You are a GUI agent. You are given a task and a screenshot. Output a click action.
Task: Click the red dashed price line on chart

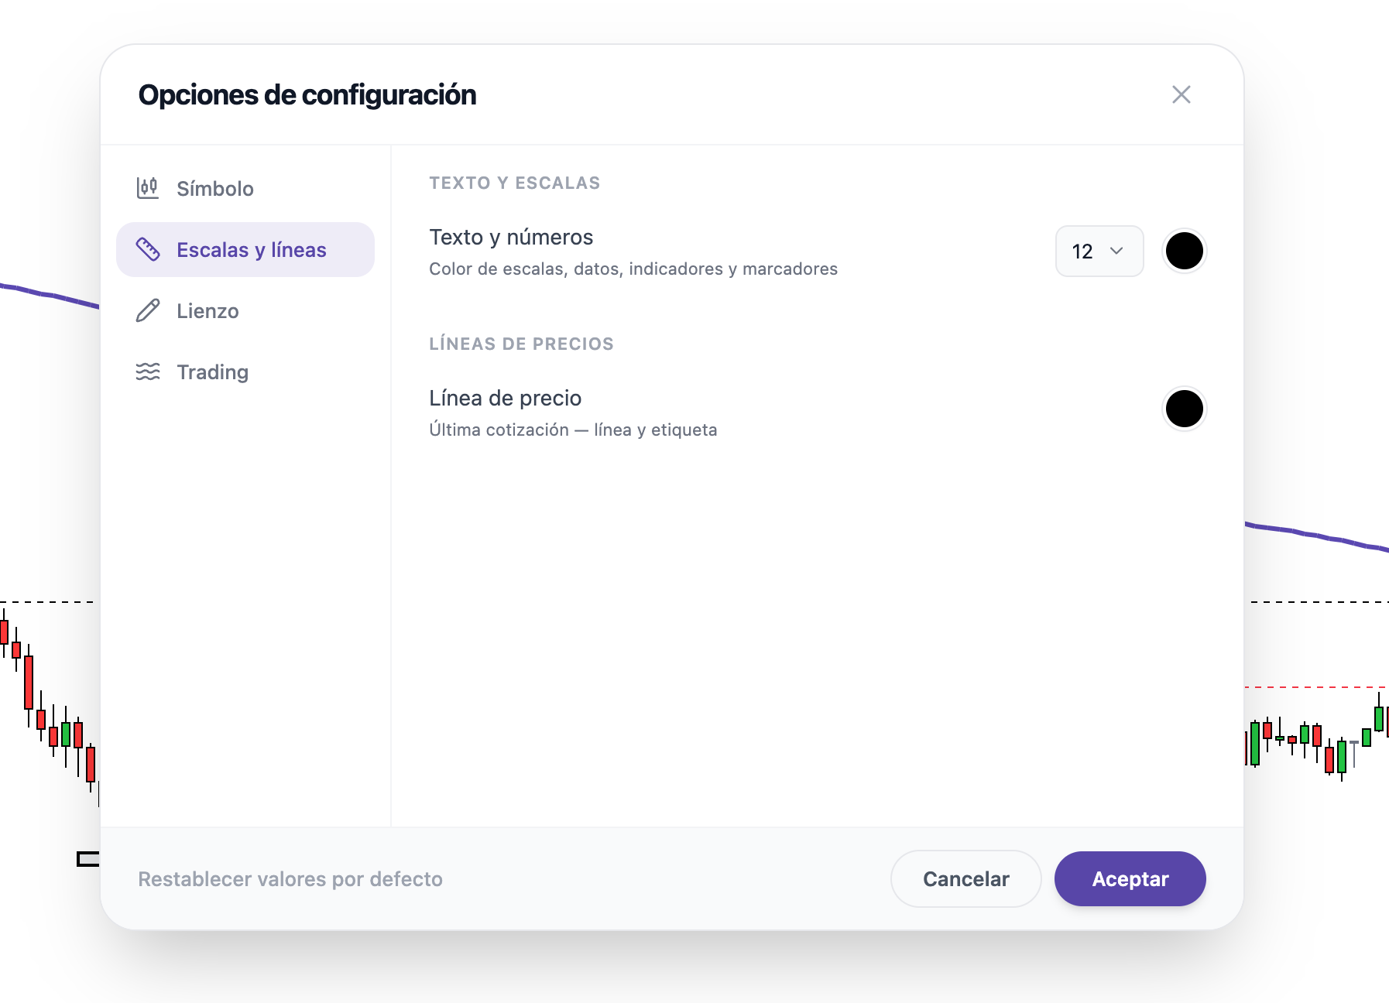pyautogui.click(x=1316, y=686)
